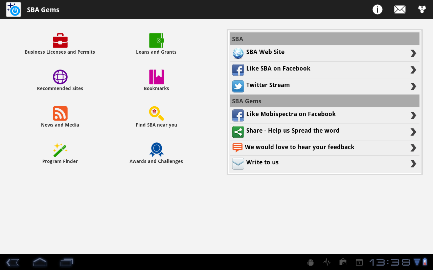Image resolution: width=433 pixels, height=270 pixels.
Task: Tap the Awards and Challenges label
Action: coord(156,161)
